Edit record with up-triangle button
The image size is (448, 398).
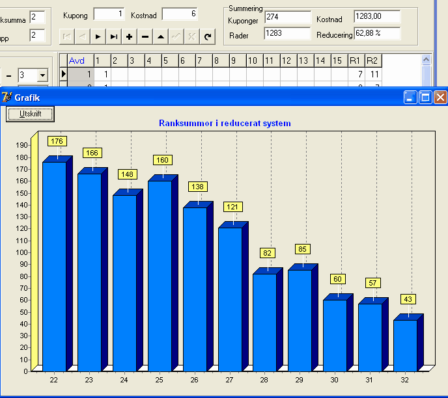(x=161, y=36)
